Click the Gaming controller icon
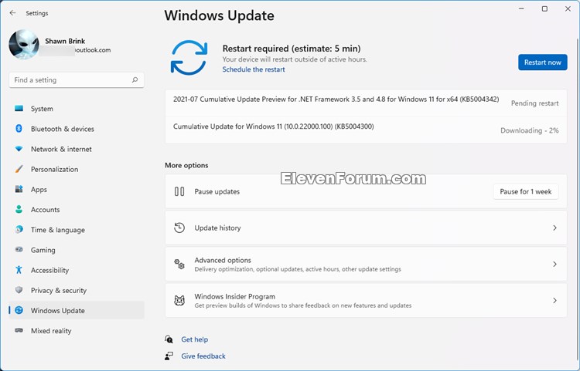This screenshot has width=580, height=371. (19, 250)
